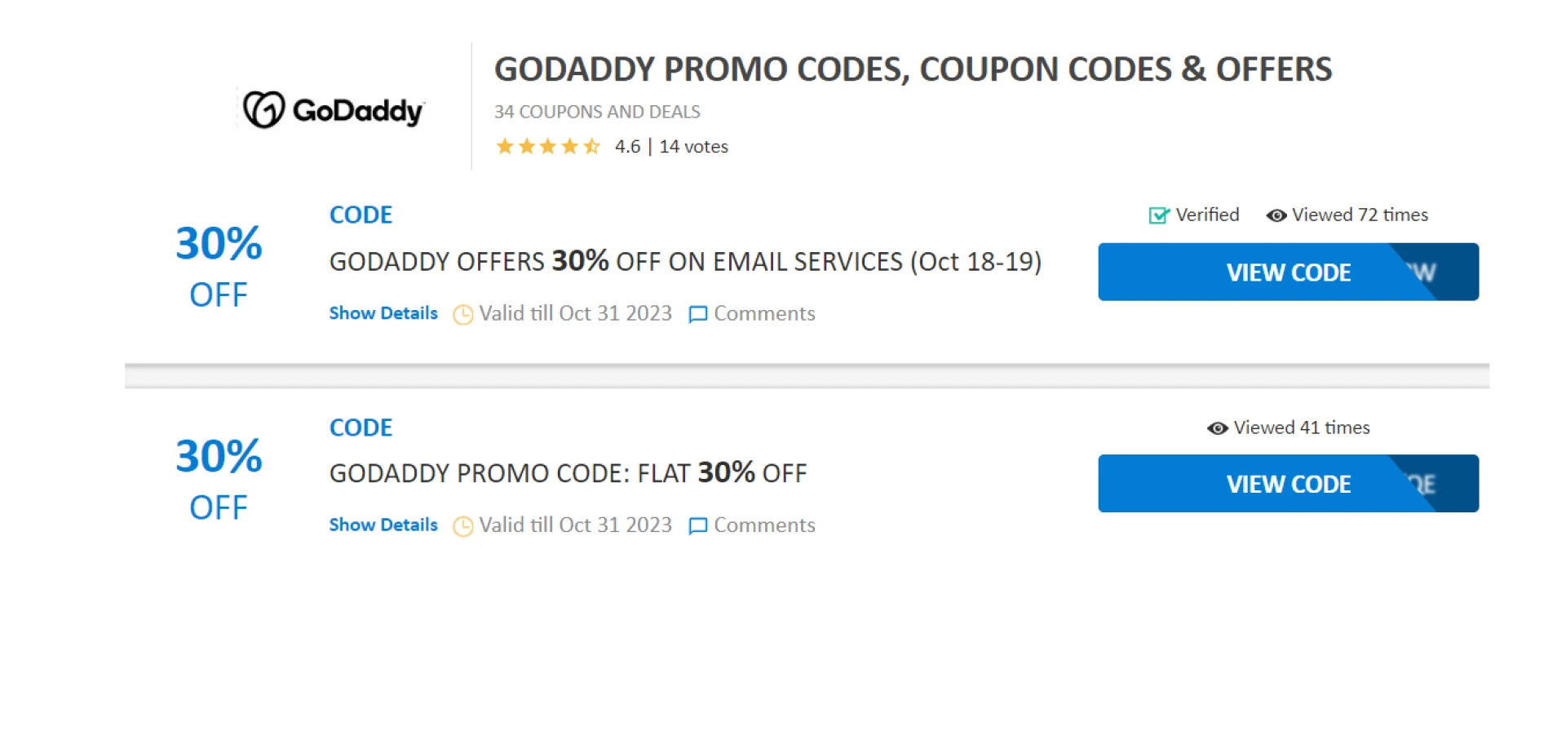Viewport: 1566px width, 731px height.
Task: Expand Show Details for the email services offer
Action: point(383,313)
